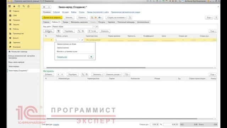
Task: Expand Еще menu in Материалы toolbar
Action: 213,74
